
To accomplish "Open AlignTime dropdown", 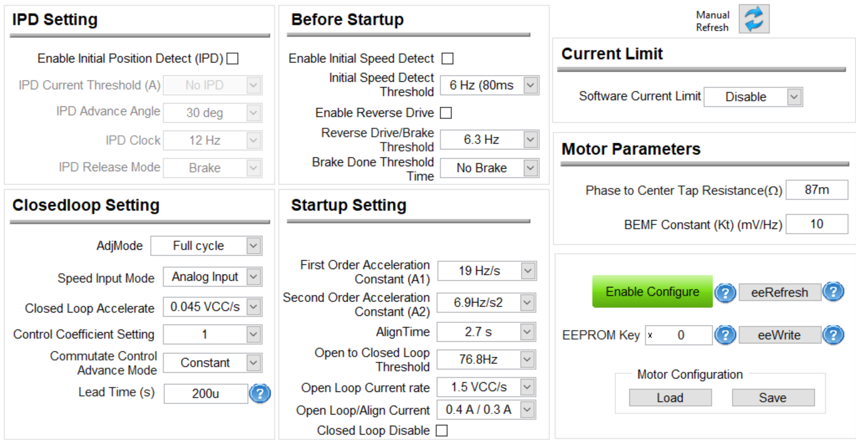I will click(x=487, y=332).
